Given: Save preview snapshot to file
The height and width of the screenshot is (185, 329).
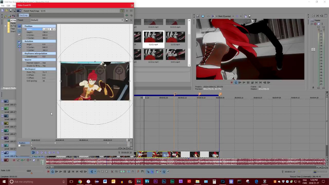Looking at the screenshot, I should [249, 16].
